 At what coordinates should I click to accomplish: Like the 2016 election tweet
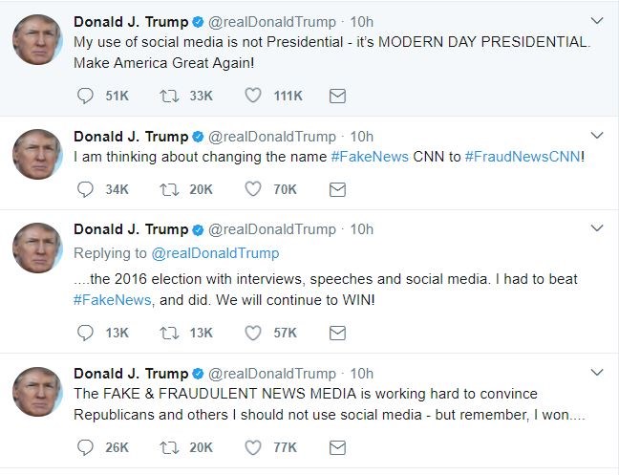click(x=253, y=333)
